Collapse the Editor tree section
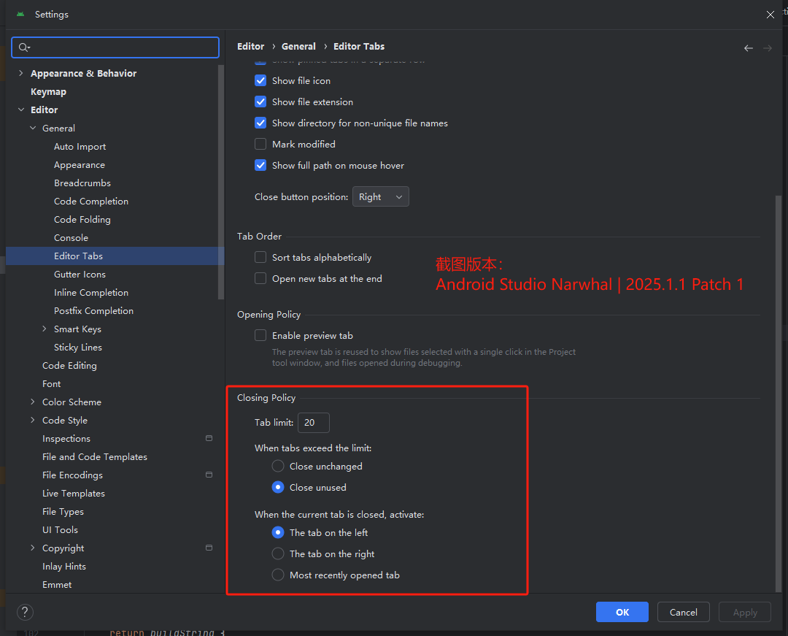Image resolution: width=788 pixels, height=636 pixels. click(20, 110)
